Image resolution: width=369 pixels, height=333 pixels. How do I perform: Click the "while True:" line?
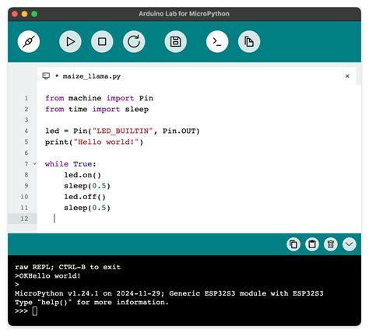71,164
